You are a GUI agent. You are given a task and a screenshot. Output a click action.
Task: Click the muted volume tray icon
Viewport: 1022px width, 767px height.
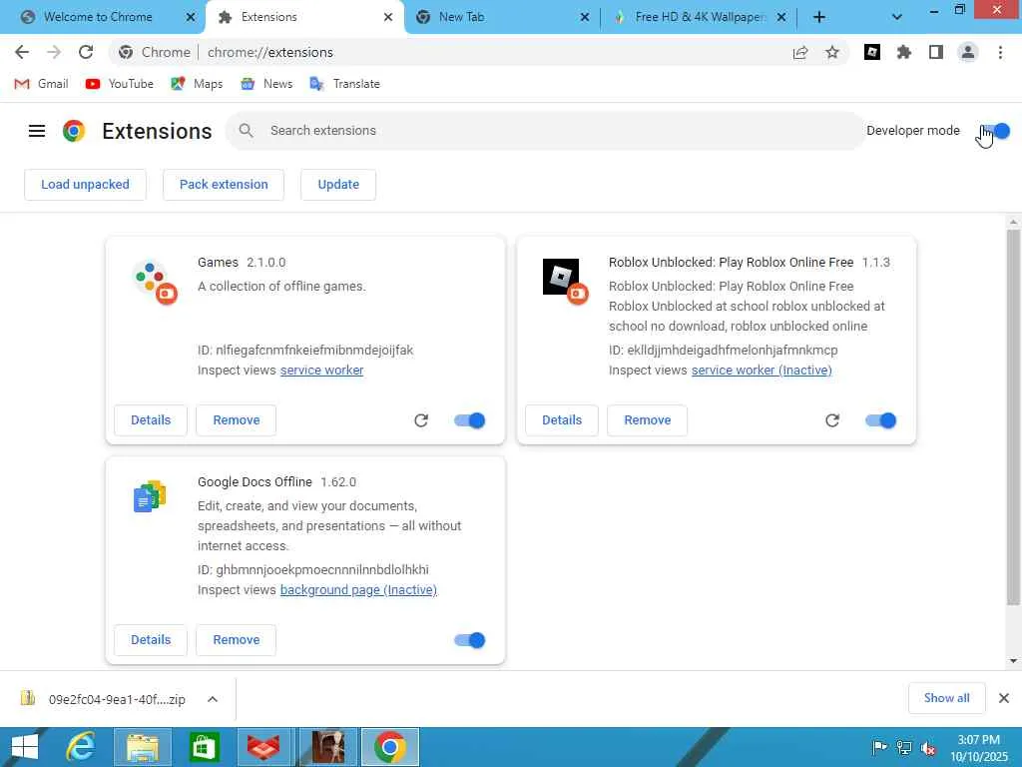tap(928, 748)
